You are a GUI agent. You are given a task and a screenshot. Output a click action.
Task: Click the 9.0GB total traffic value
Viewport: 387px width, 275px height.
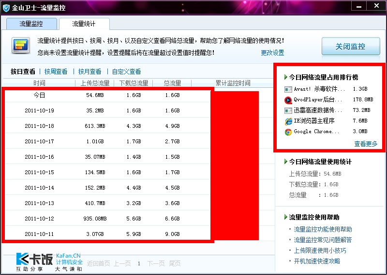[x=173, y=234]
